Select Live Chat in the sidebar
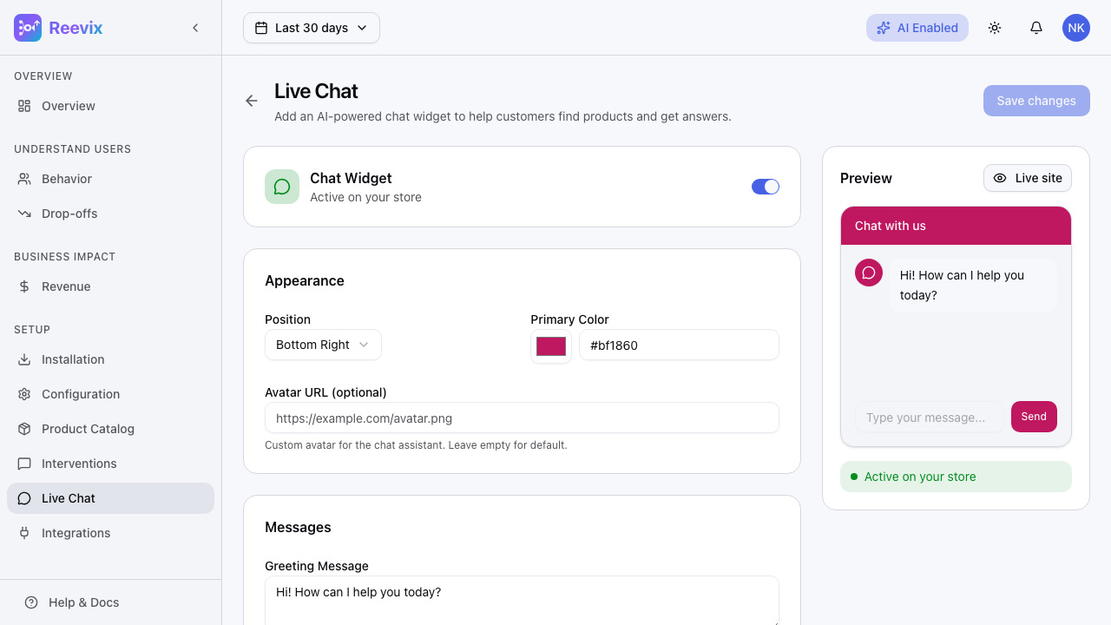The image size is (1111, 625). coord(110,498)
